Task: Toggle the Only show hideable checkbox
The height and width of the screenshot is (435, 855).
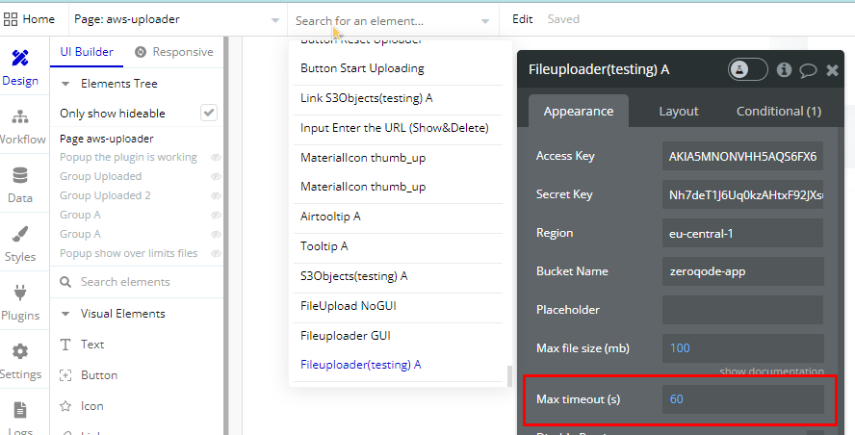Action: (x=209, y=113)
